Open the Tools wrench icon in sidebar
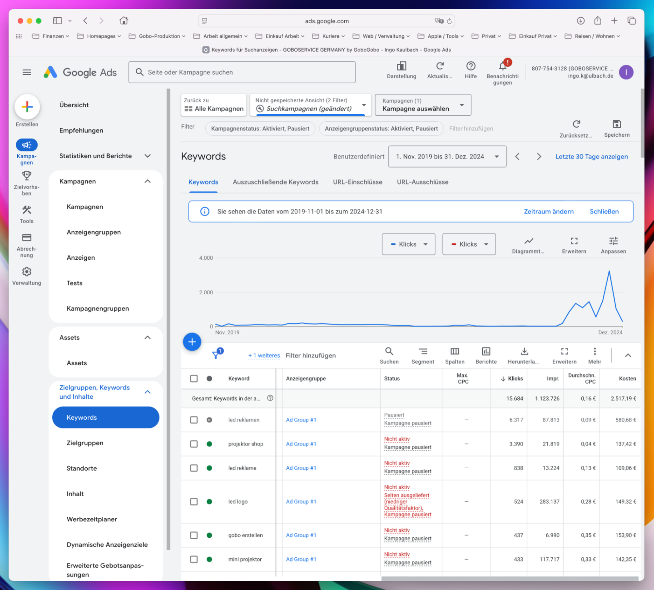Viewport: 654px width, 590px height. 26,210
